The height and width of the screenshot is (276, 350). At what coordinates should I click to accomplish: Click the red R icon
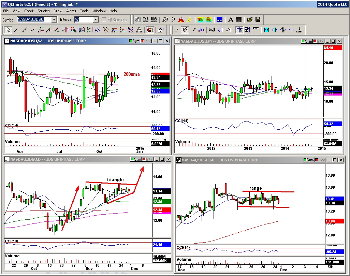click(208, 20)
